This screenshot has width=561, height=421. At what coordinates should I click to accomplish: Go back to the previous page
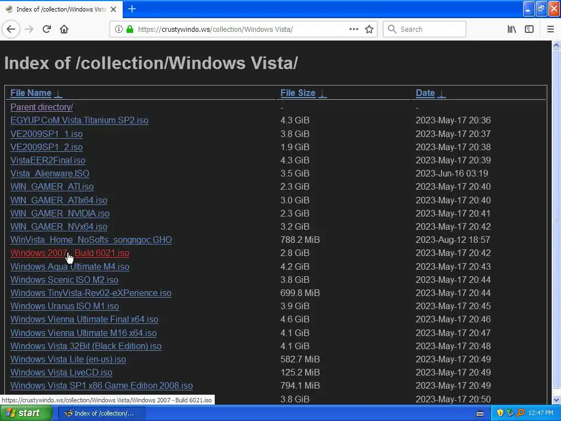pos(11,29)
